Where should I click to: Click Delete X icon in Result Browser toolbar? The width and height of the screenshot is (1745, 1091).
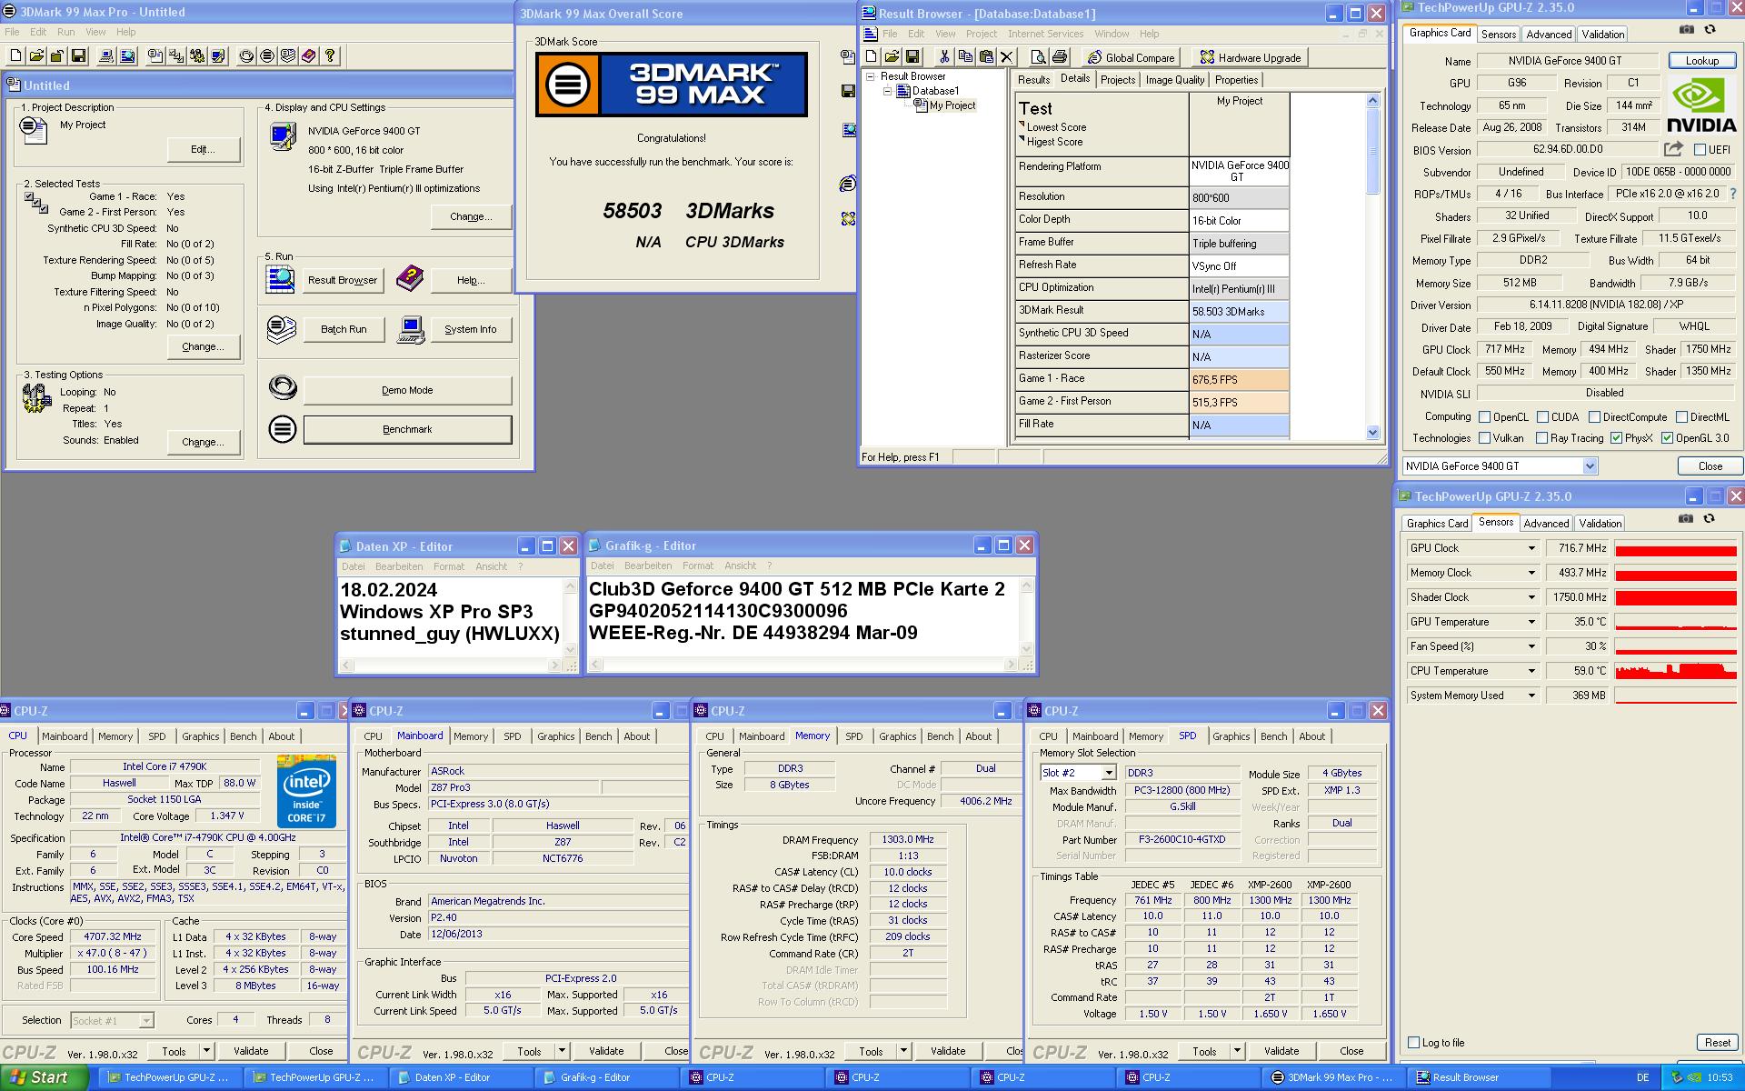click(x=1007, y=56)
